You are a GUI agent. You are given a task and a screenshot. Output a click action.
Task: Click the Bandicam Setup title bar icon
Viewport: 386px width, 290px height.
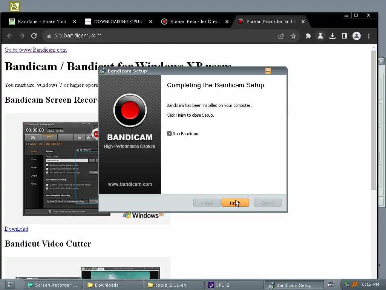103,71
